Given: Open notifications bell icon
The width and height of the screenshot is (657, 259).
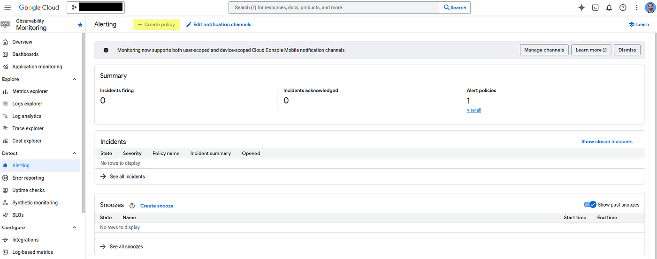Looking at the screenshot, I should click(x=609, y=7).
